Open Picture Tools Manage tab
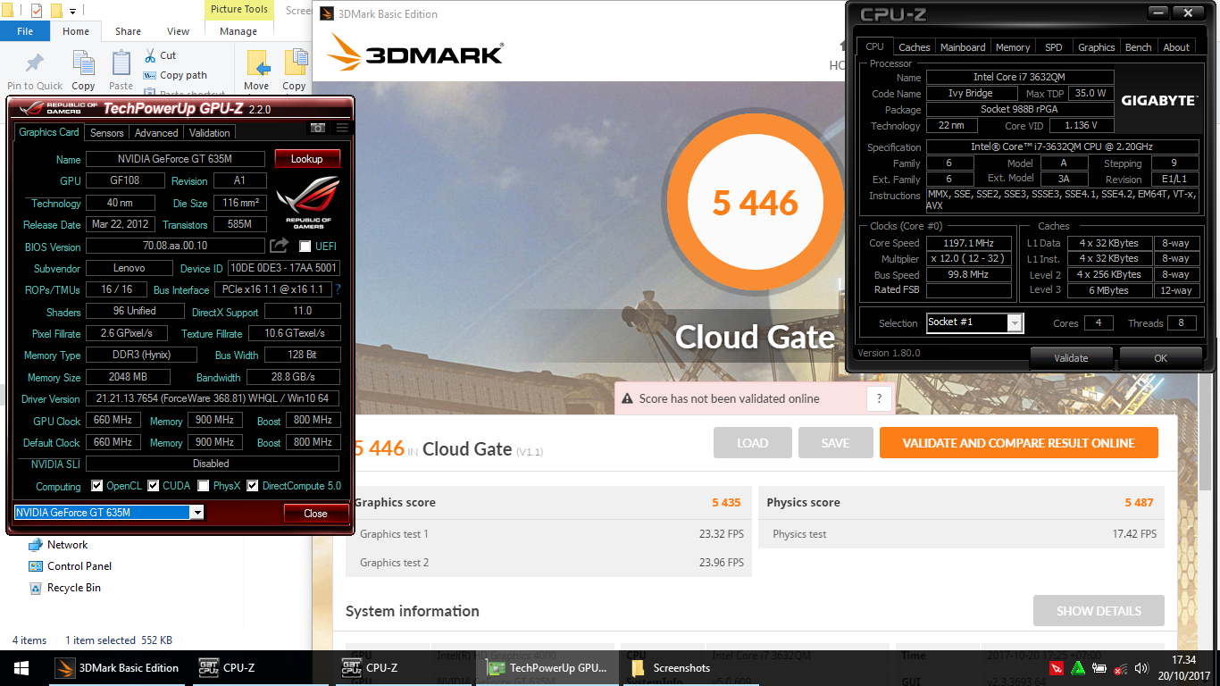Viewport: 1220px width, 686px height. (238, 31)
